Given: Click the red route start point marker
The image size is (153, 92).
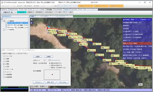Looking at the screenshot, I should (47, 28).
